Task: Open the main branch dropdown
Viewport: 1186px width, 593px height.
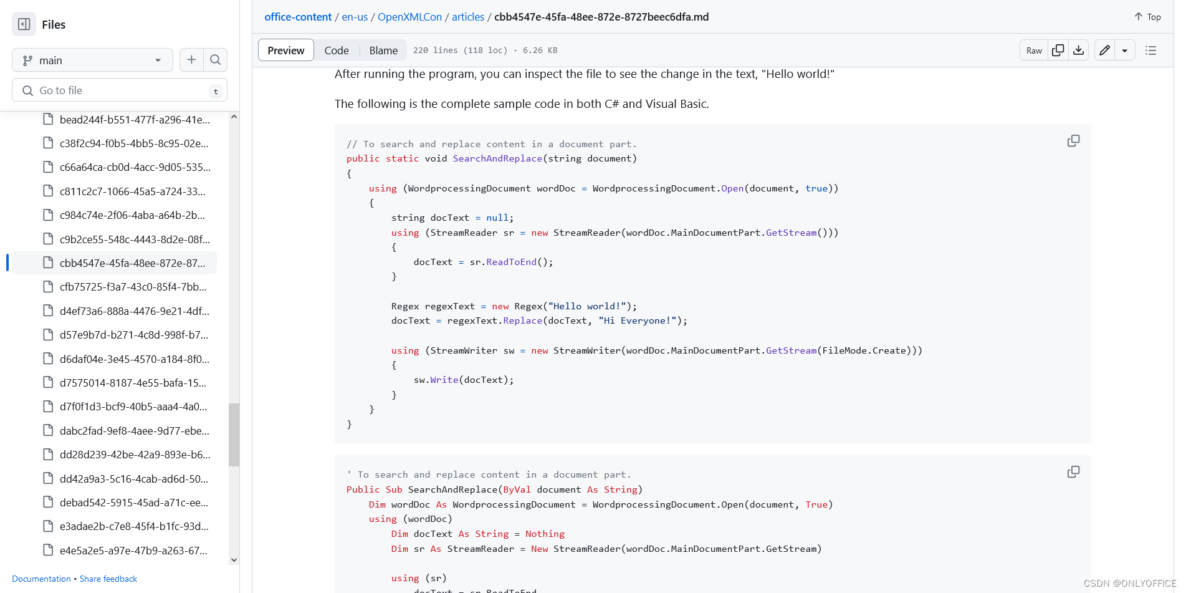Action: click(x=92, y=60)
